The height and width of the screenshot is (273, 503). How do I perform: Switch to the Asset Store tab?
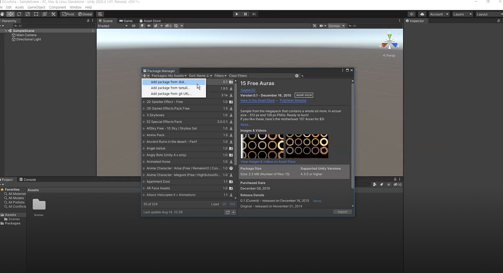pos(150,21)
